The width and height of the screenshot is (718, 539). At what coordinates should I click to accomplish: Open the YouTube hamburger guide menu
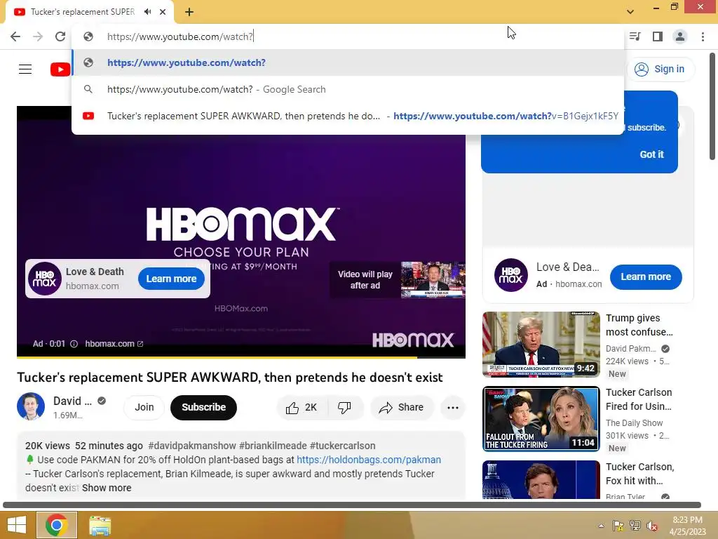25,69
